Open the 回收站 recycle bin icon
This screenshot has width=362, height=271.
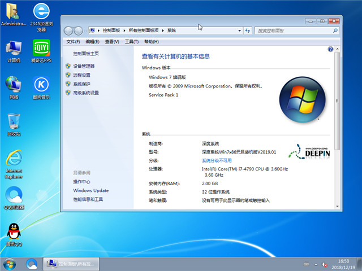click(x=14, y=125)
